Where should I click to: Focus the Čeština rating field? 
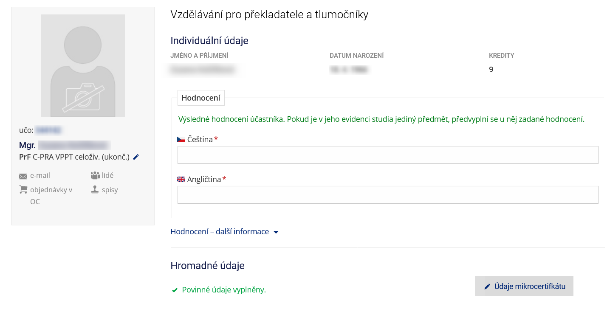(388, 155)
